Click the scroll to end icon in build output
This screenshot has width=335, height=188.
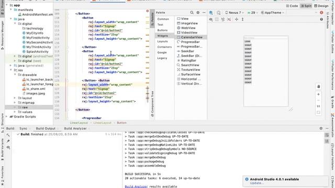point(327,141)
